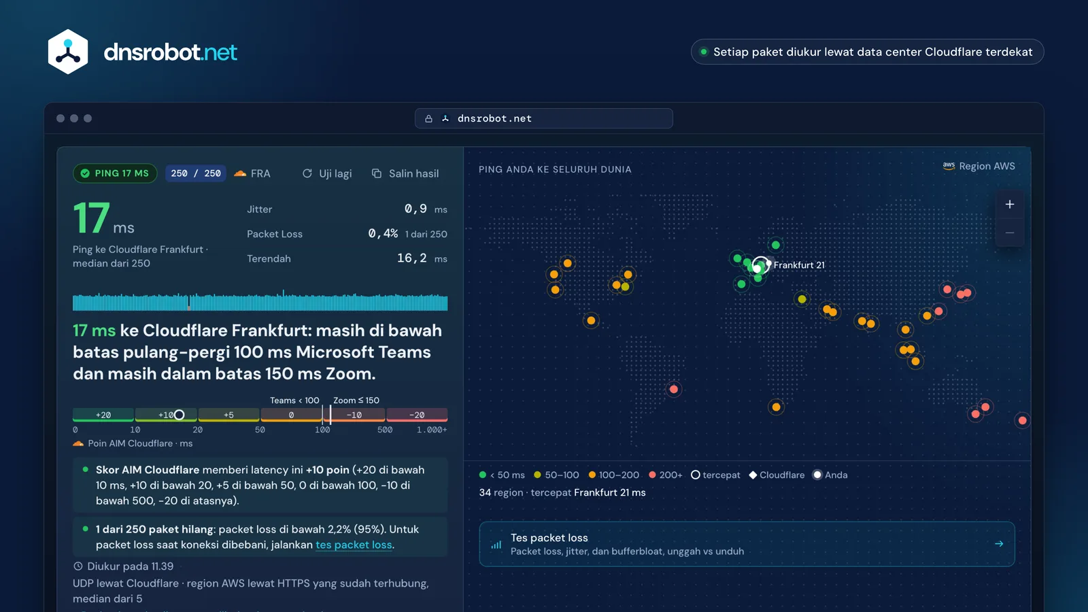Click the 250 / 250 packet count badge
This screenshot has width=1088, height=612.
pos(196,173)
